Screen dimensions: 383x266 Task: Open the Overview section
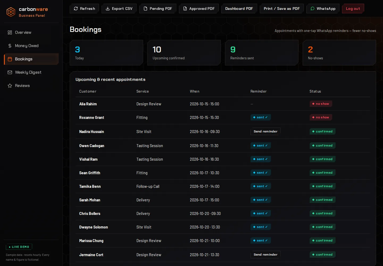[x=31, y=32]
